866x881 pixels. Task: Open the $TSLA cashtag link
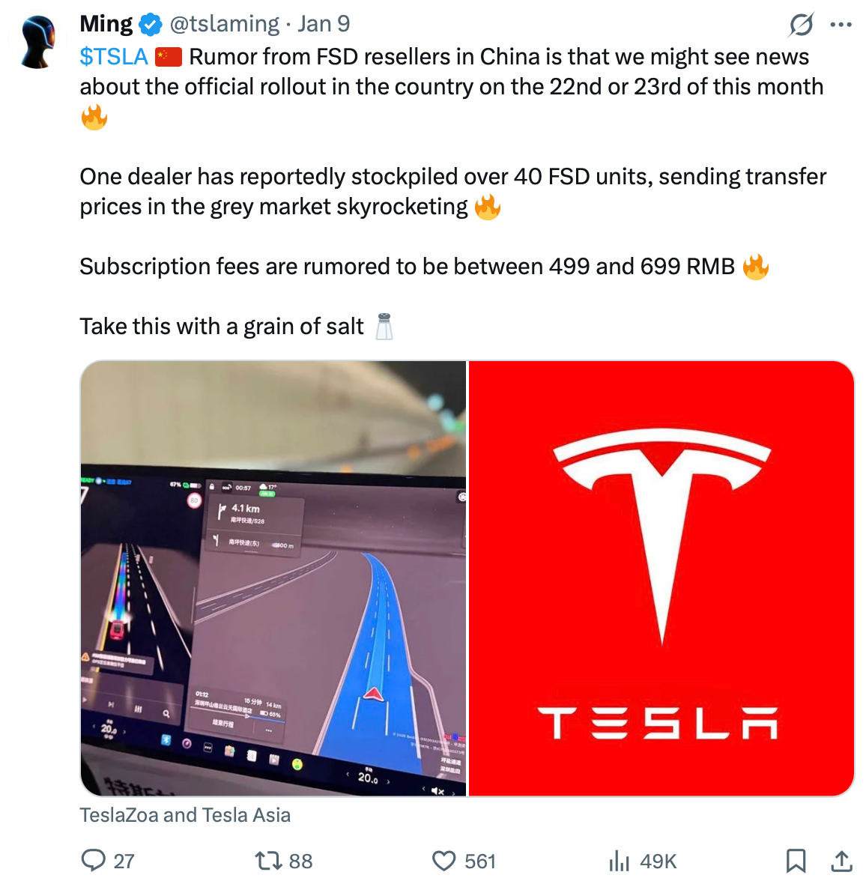[x=114, y=57]
